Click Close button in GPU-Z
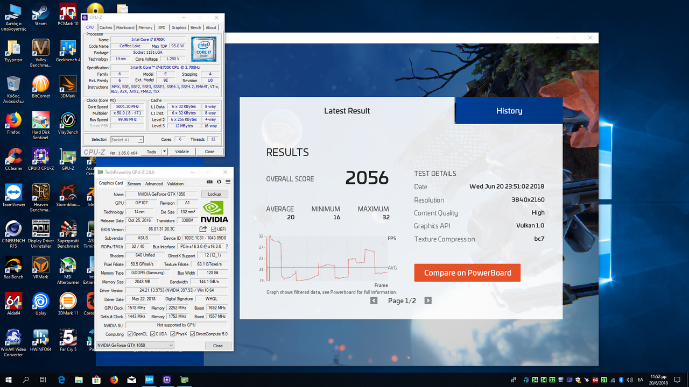 217,346
